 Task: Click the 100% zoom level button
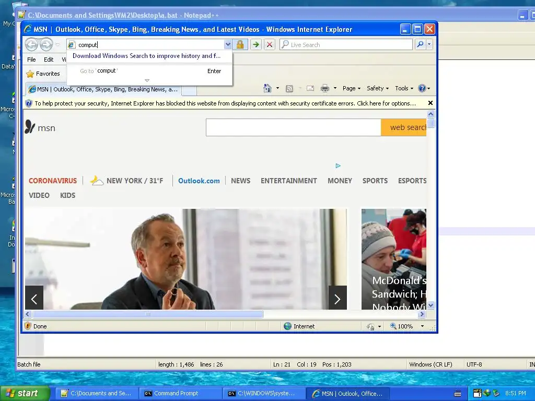pos(402,326)
